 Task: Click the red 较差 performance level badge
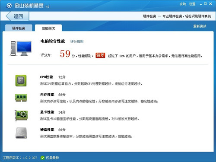point(100,55)
